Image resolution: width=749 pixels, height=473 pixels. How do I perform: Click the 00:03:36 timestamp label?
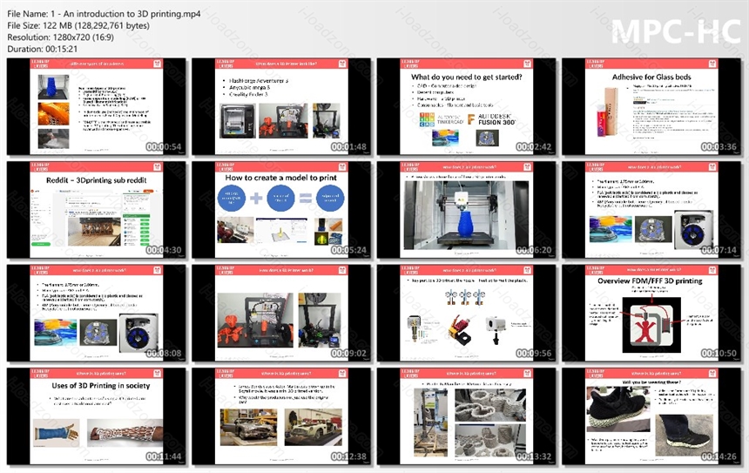click(x=719, y=146)
